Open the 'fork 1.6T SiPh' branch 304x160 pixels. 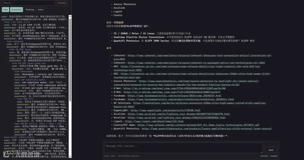[17, 22]
